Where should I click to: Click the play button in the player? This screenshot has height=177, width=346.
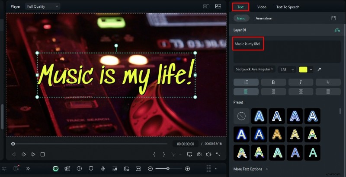pos(33,154)
